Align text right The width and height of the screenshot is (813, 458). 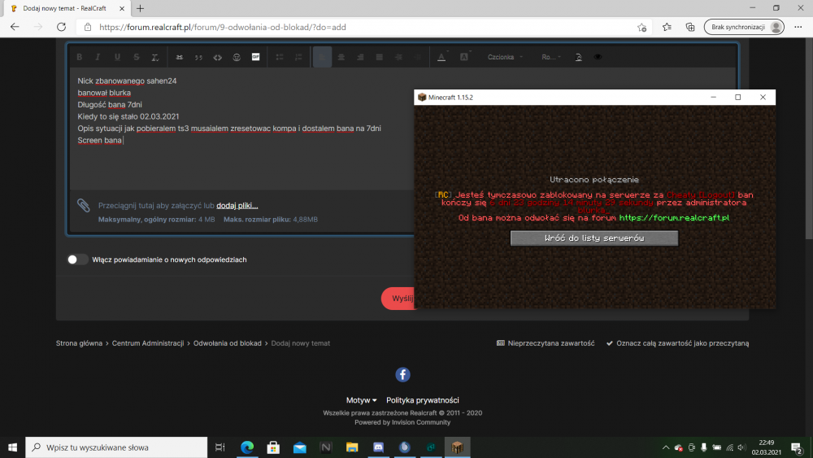[360, 57]
